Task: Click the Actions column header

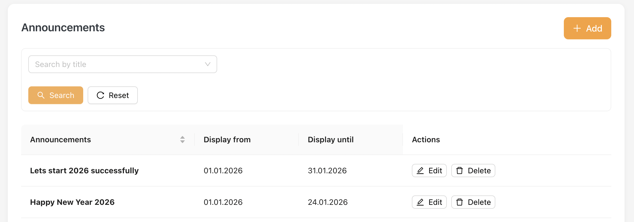Action: (x=426, y=140)
